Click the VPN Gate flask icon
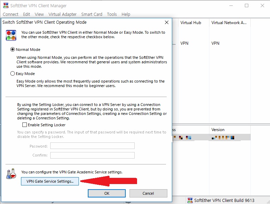This screenshot has width=270, height=204. 11,174
